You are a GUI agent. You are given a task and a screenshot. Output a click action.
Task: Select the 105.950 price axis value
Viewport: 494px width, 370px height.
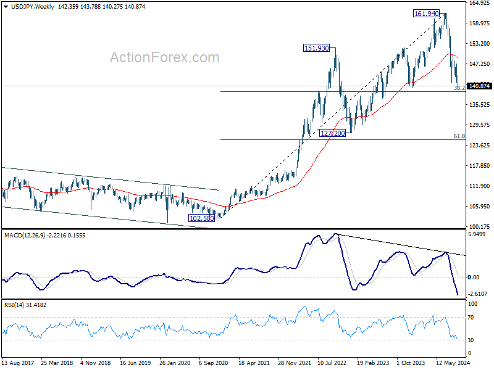tap(480, 207)
